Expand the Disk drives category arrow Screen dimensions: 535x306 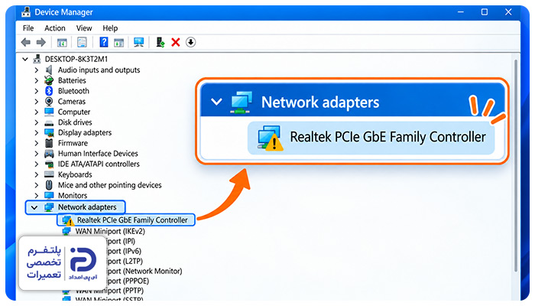point(36,122)
